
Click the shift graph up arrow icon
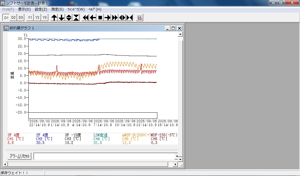click(x=54, y=18)
